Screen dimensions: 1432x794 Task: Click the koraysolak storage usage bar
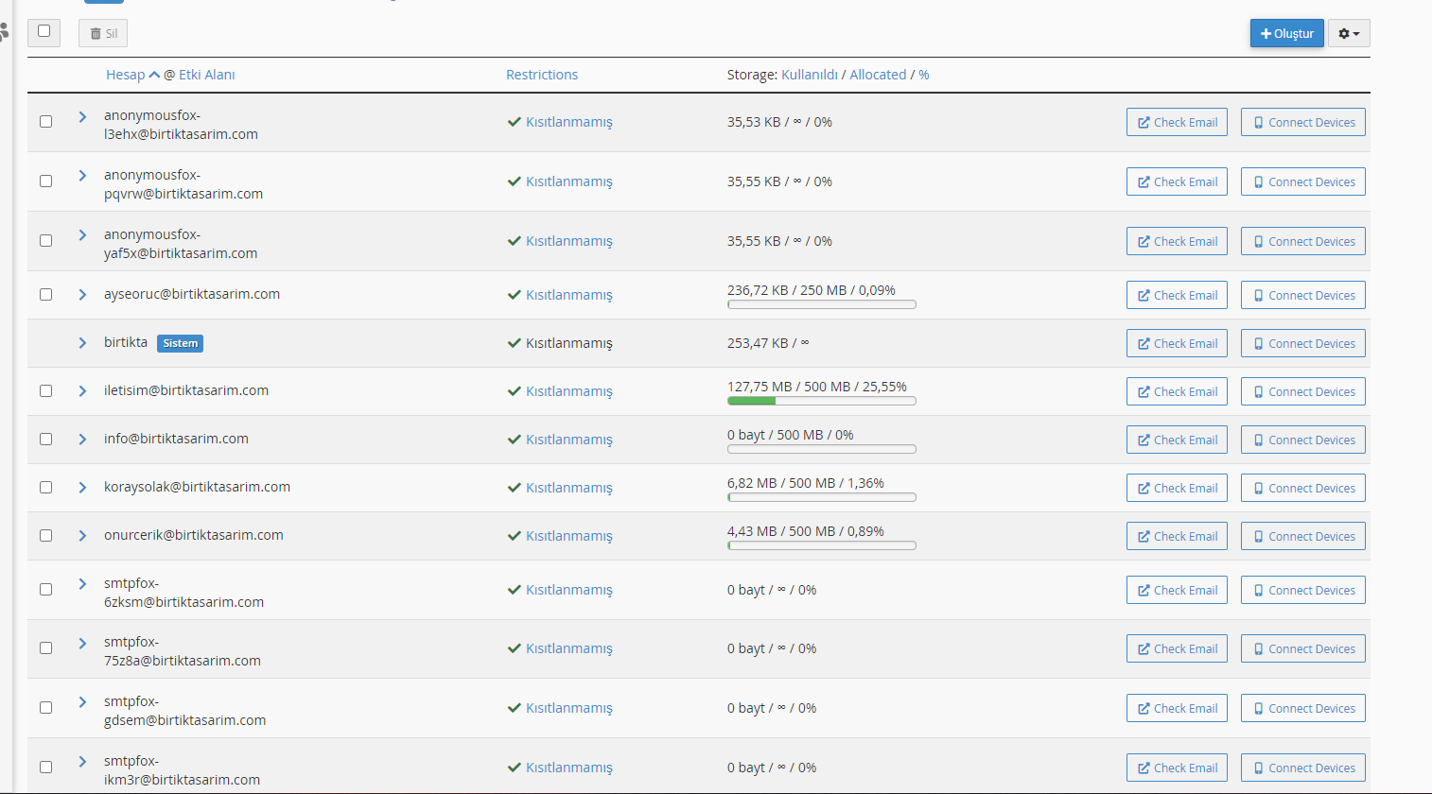pyautogui.click(x=822, y=497)
